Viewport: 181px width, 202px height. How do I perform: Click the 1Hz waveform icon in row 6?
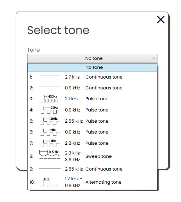pyautogui.click(x=50, y=132)
